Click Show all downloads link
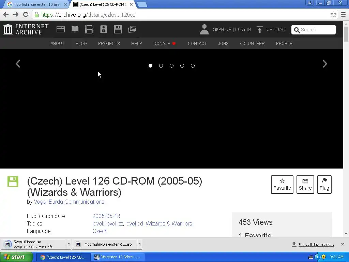Viewport: 349px width, 262px height. coord(316,244)
